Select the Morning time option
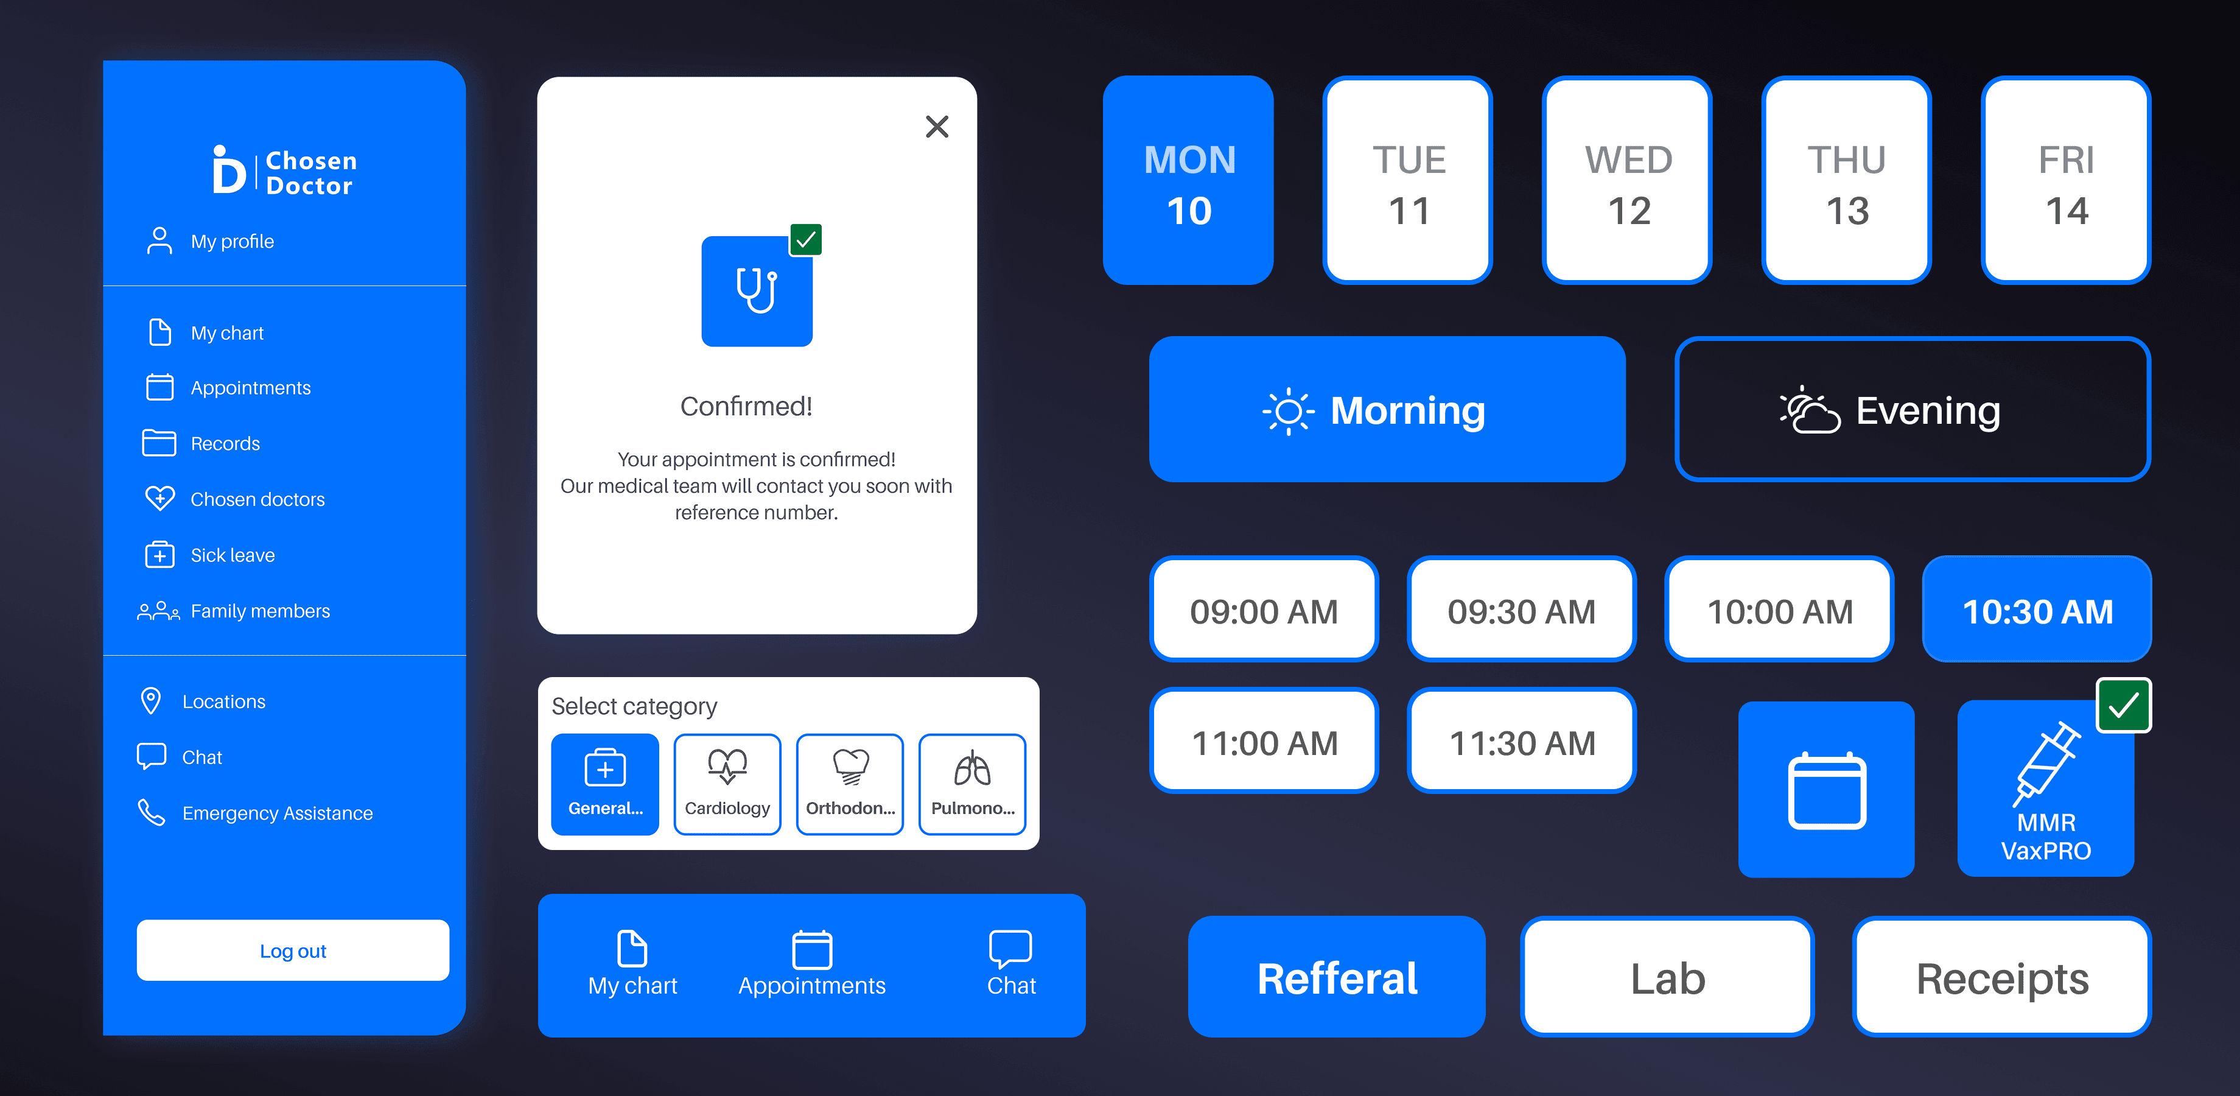Image resolution: width=2240 pixels, height=1096 pixels. tap(1386, 410)
